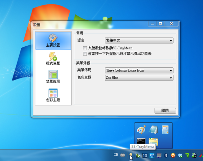Open the 色彩主題 dropdown showing Sea Blue

point(139,78)
